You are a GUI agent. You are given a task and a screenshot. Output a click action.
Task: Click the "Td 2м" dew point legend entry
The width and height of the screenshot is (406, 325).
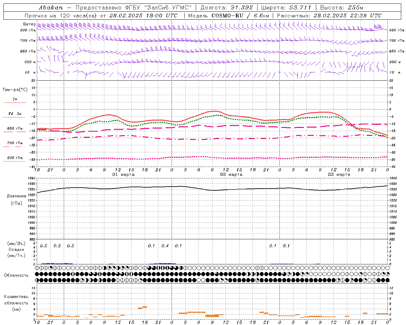pos(15,114)
